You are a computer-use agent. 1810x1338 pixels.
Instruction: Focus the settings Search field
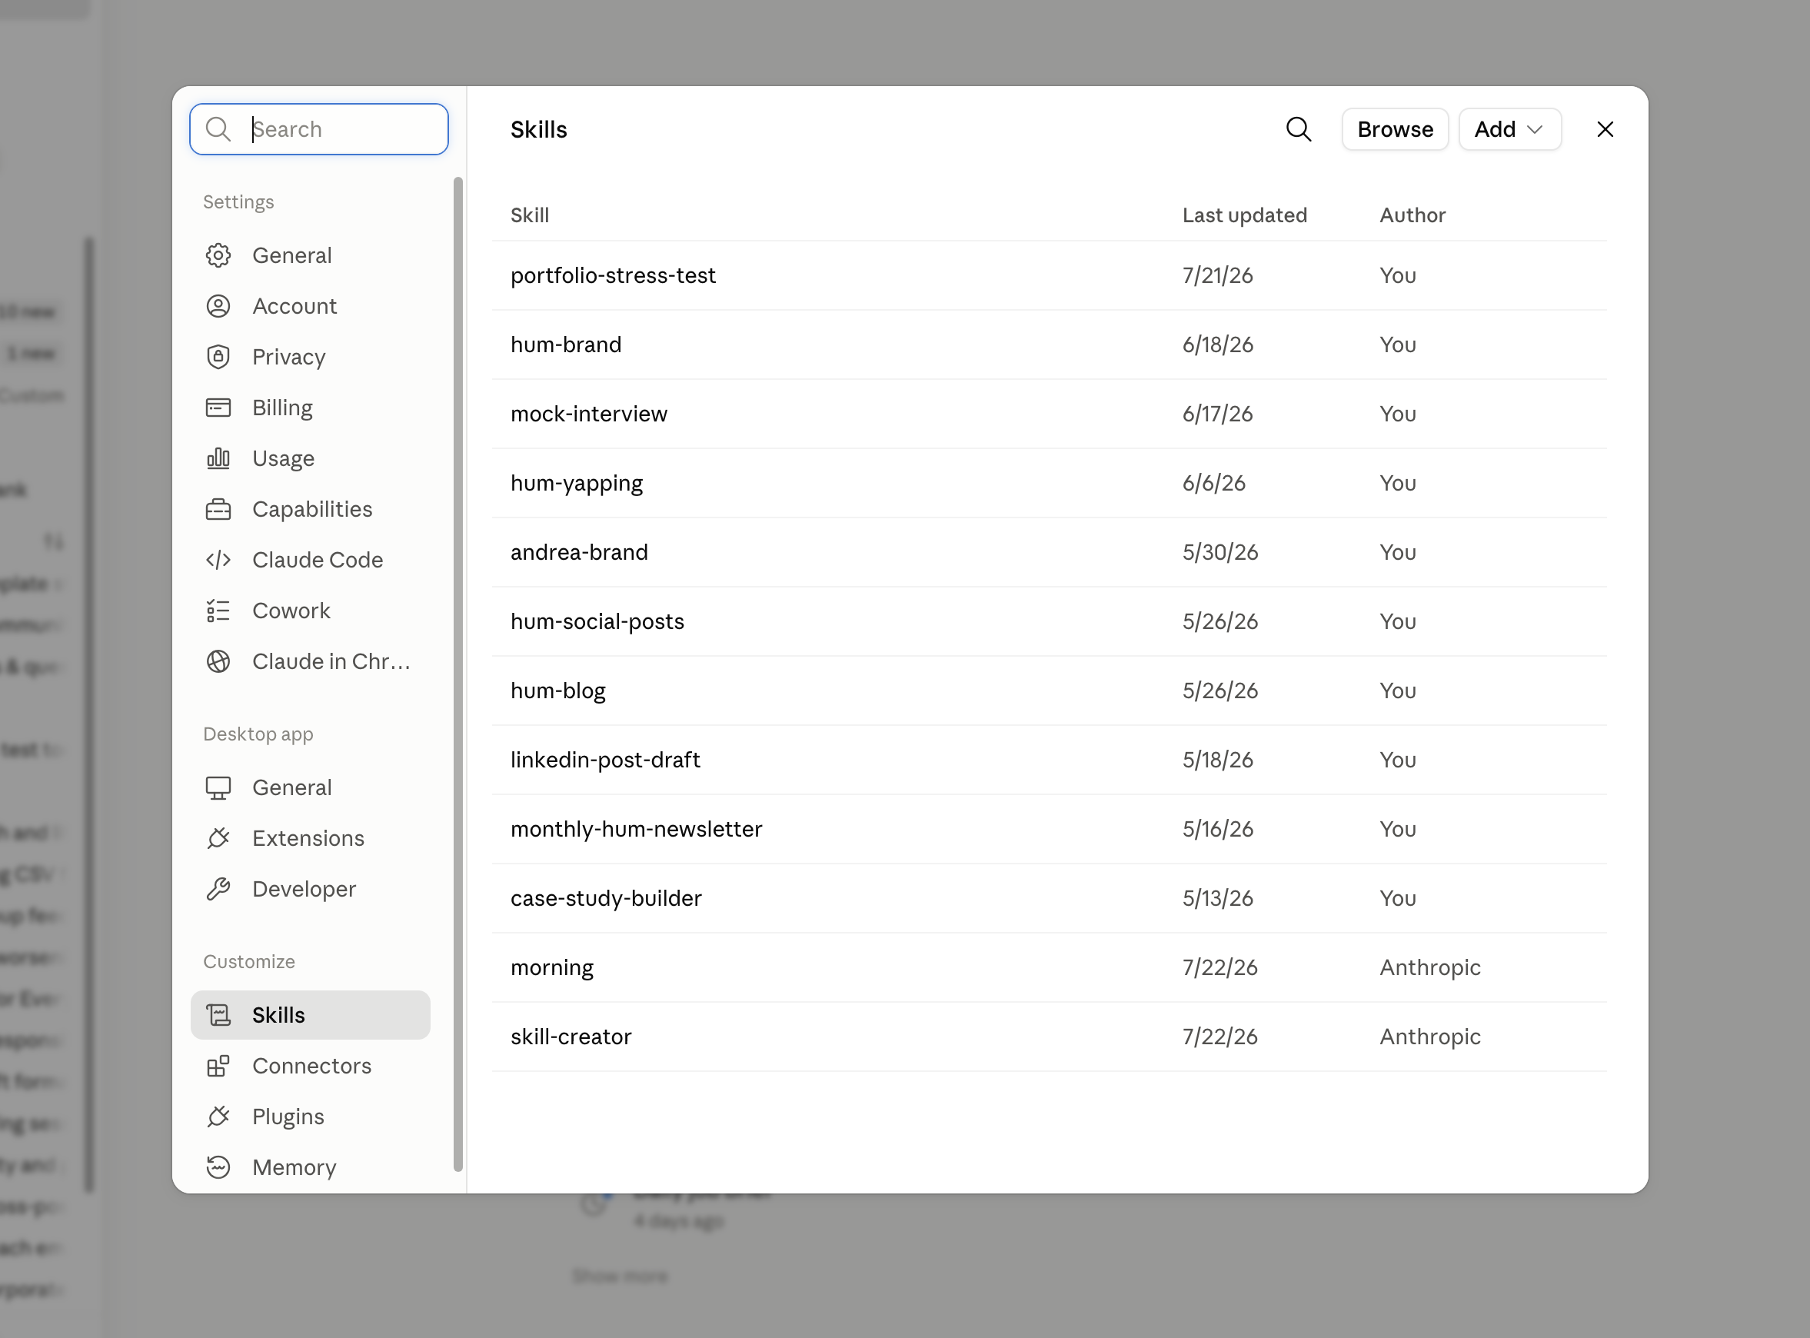click(x=319, y=128)
